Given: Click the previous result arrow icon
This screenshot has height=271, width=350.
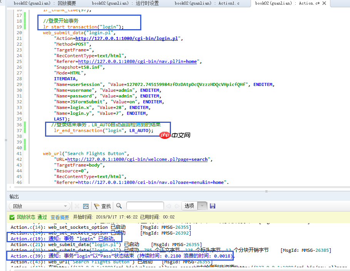Looking at the screenshot, I should tap(169, 206).
